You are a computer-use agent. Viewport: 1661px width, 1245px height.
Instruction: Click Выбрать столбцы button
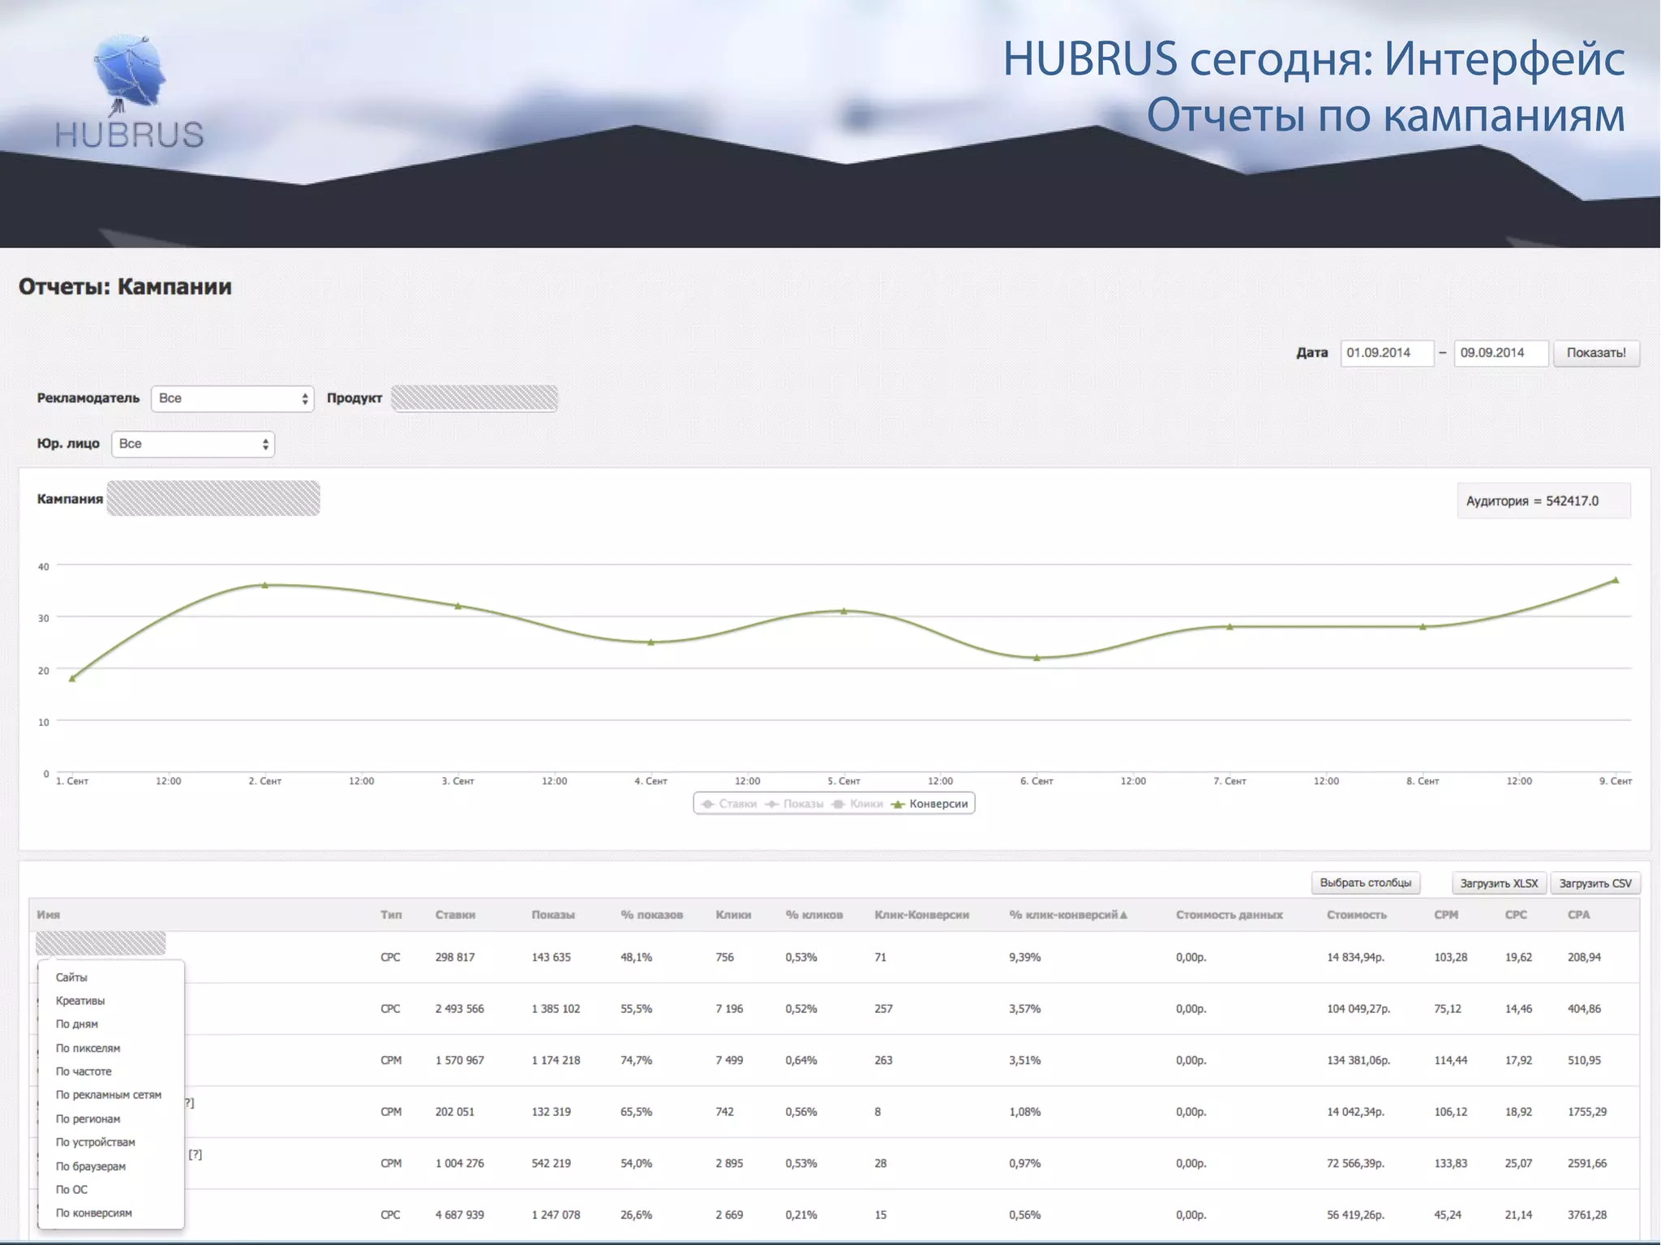tap(1366, 882)
